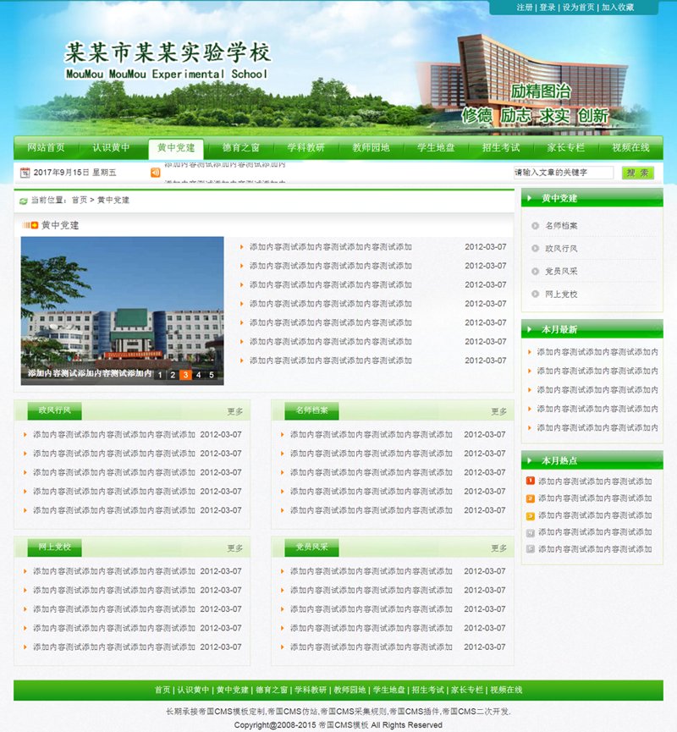Viewport: 677px width, 732px height.
Task: Open the 政风行风 section title tab
Action: tap(55, 410)
